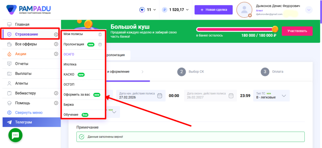This screenshot has height=148, width=322.
Task: Click the Участвовать button
Action: pos(297,31)
